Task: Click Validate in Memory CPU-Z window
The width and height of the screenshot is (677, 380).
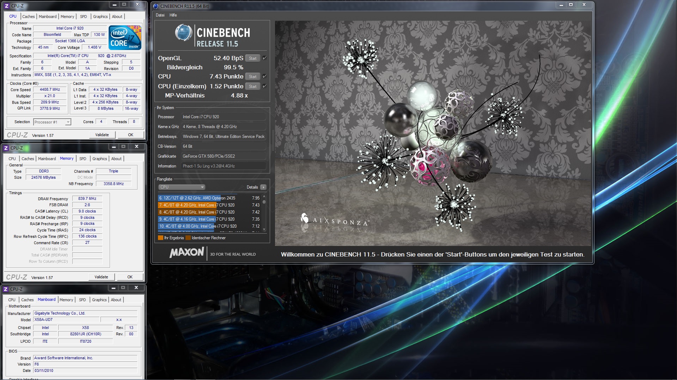Action: click(x=101, y=277)
